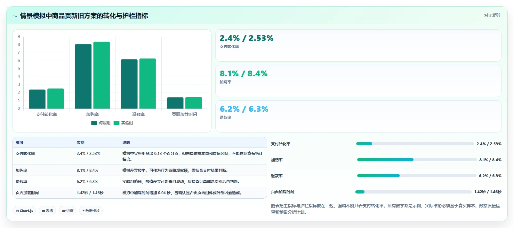Click the 维度 column header

(20, 143)
